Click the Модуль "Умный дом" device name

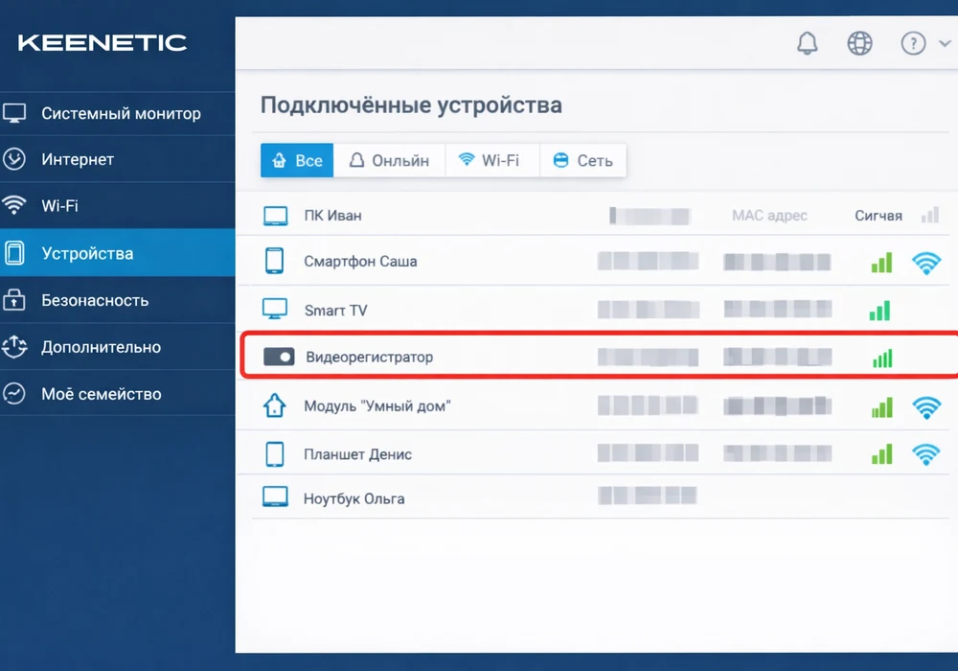376,406
